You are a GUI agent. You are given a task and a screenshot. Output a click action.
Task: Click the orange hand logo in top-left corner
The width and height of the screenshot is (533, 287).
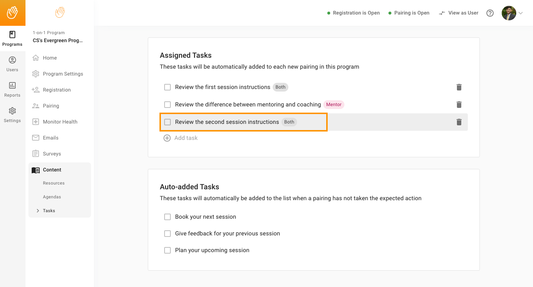click(x=12, y=13)
